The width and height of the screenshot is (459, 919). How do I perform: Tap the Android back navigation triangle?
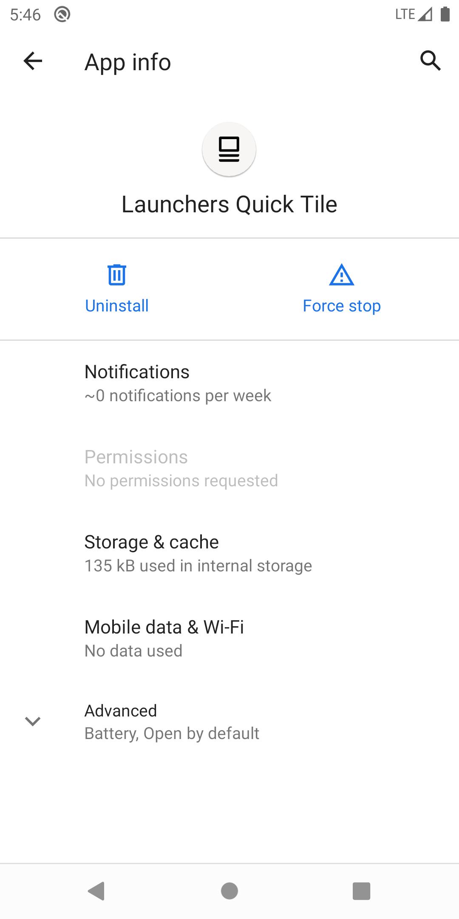pyautogui.click(x=96, y=891)
